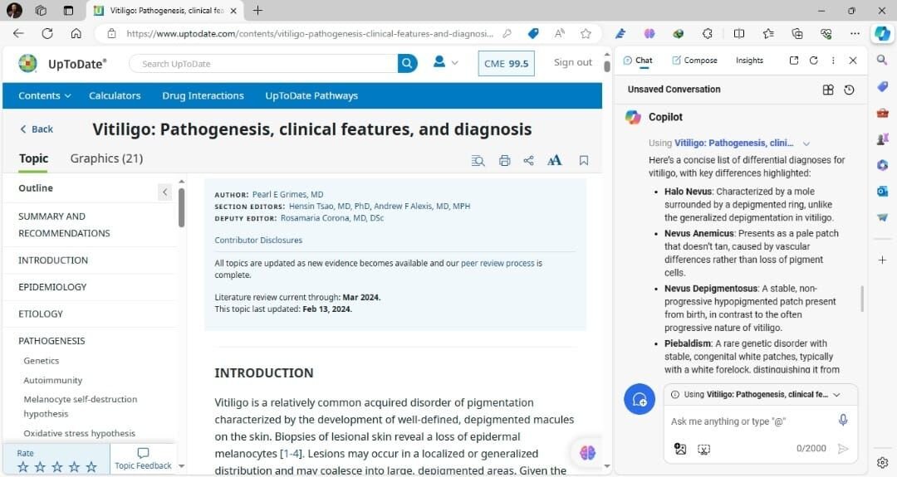This screenshot has height=477, width=897.
Task: Switch to the Graphics (21) tab
Action: coord(106,158)
